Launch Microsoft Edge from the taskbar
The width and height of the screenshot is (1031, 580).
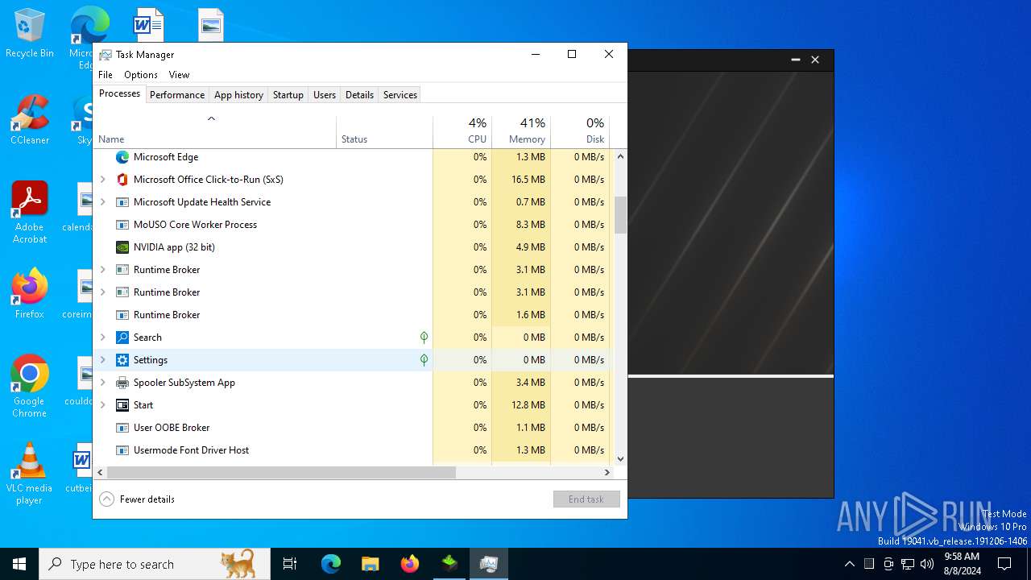click(x=331, y=564)
